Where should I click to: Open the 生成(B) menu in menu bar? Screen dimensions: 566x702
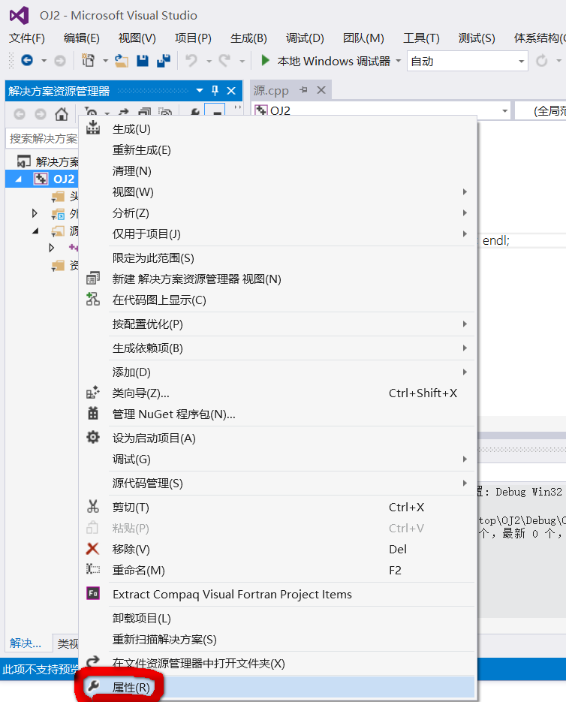[248, 38]
